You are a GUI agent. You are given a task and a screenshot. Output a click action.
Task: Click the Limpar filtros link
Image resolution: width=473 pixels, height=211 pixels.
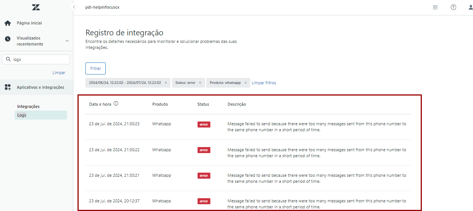[x=264, y=83]
